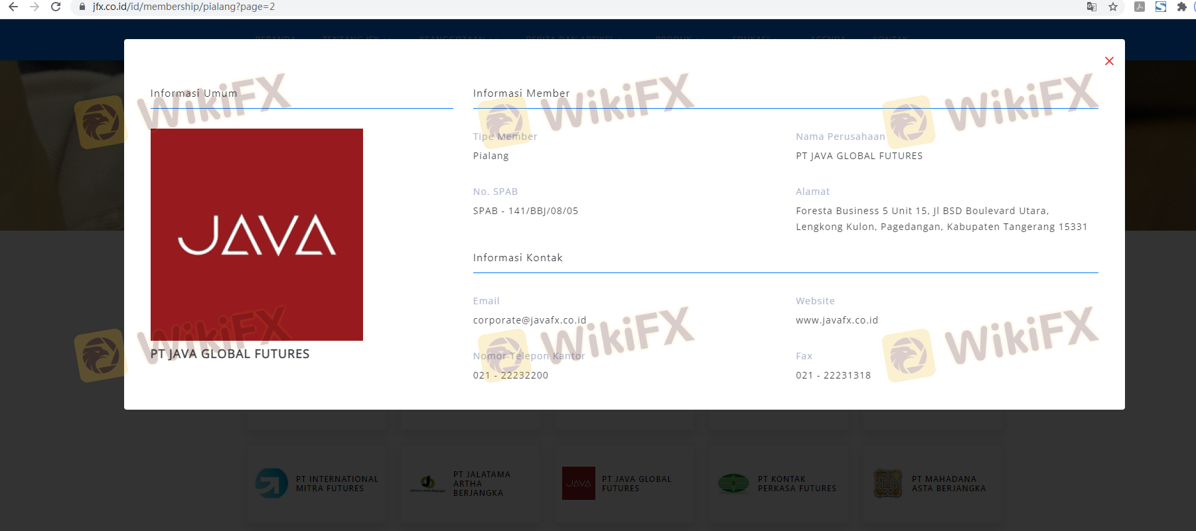Select the PT Jalatama Artha Berjangka logo
Image resolution: width=1196 pixels, height=531 pixels.
tap(427, 483)
